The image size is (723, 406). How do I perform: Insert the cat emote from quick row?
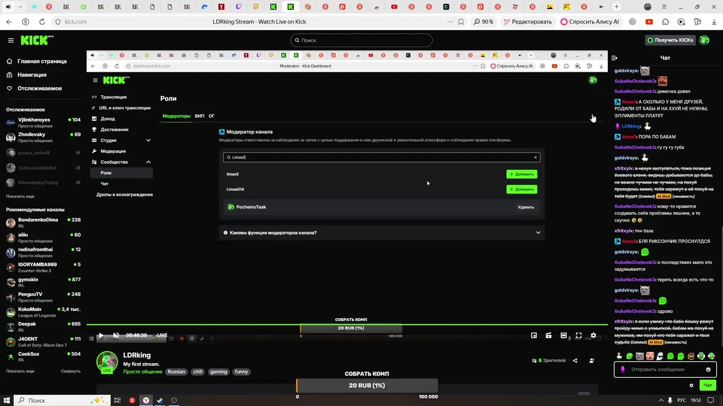tap(639, 356)
